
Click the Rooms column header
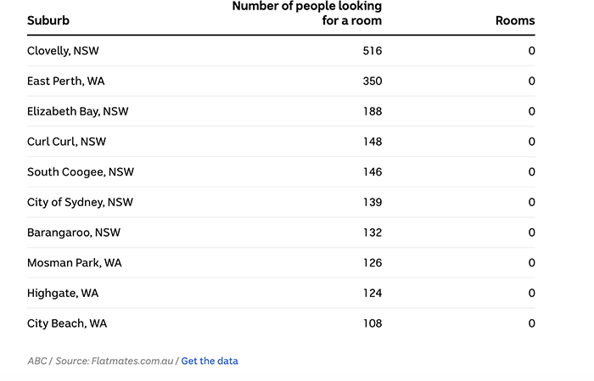click(515, 20)
